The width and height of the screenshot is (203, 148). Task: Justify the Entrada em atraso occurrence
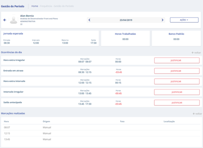click(177, 71)
